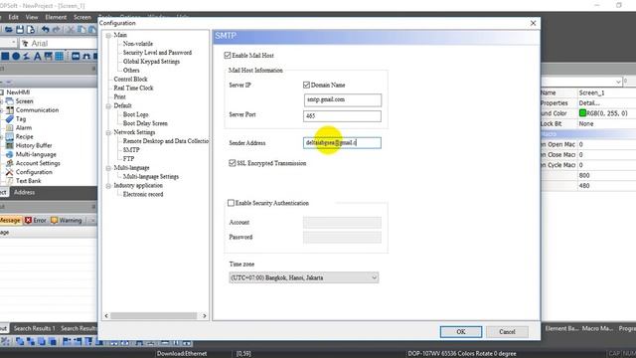Collapse the Industry application tree node
Screen dimensions: 636x358
pos(108,186)
